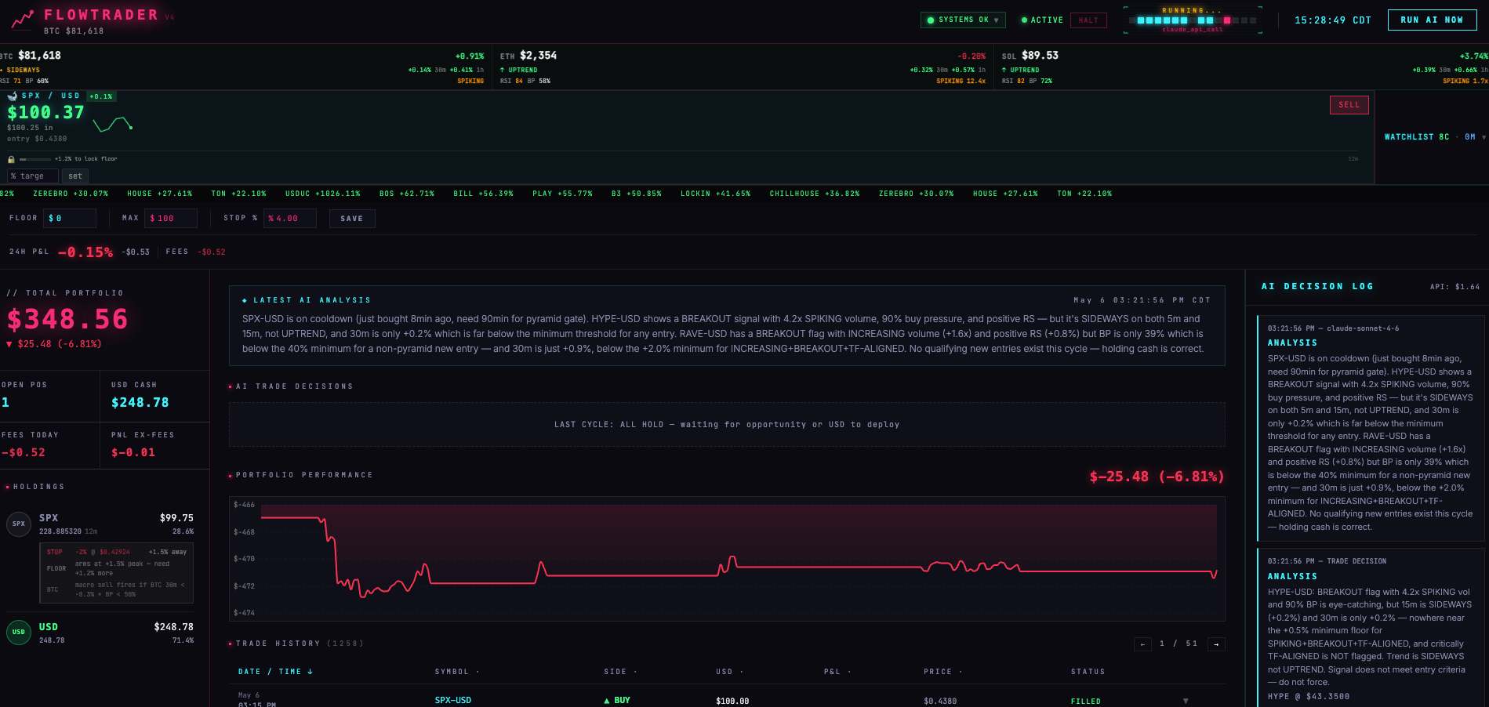Expand the SPX-USD trade row chevron
The width and height of the screenshot is (1489, 707).
pyautogui.click(x=1186, y=701)
